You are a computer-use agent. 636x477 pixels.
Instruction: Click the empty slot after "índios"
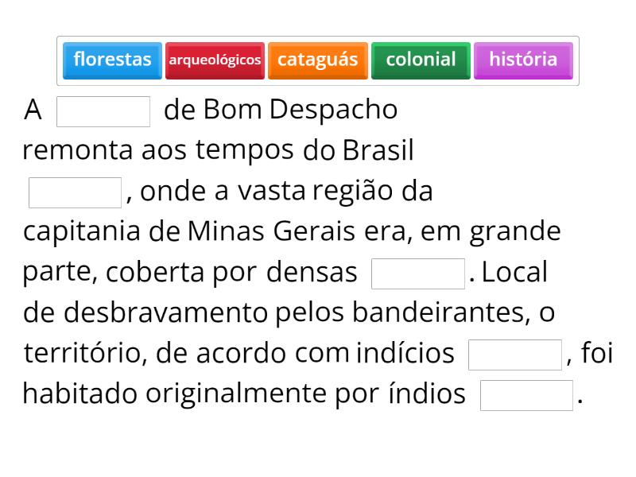coord(526,395)
